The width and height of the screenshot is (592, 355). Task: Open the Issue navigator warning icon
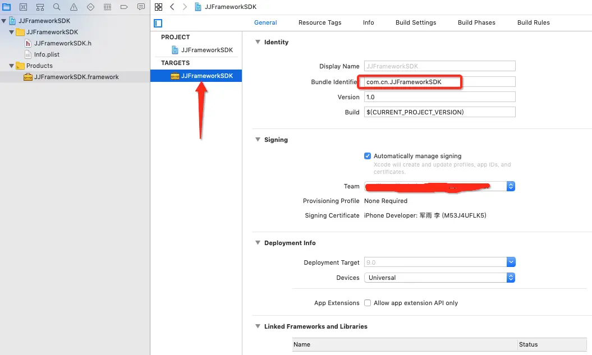(74, 7)
